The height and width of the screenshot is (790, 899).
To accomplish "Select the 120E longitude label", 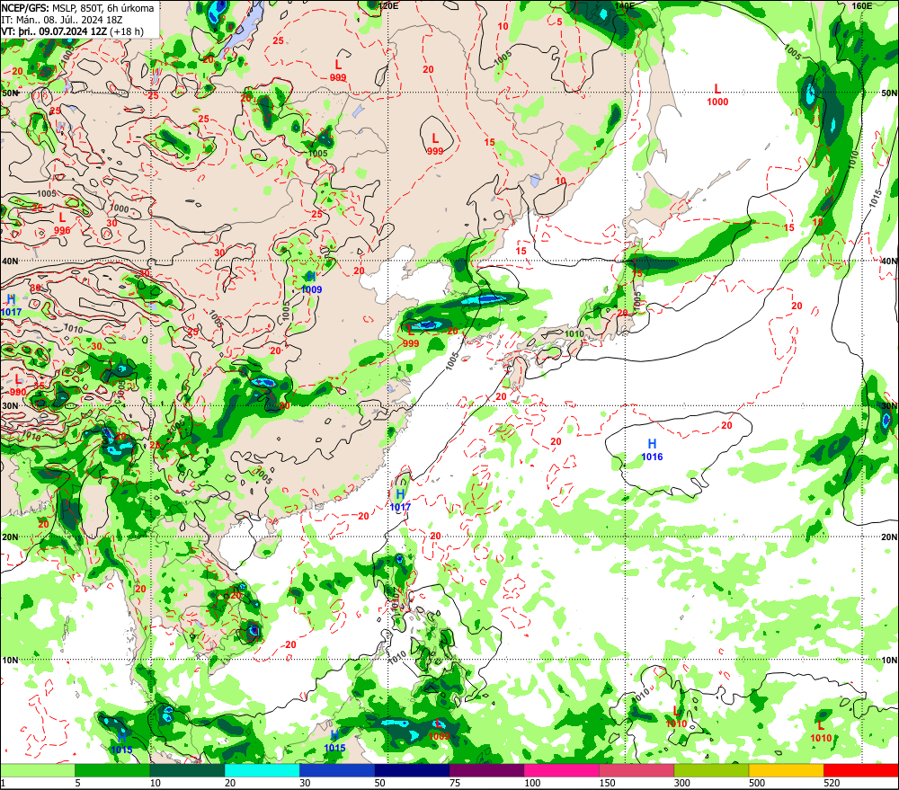I will [x=388, y=5].
